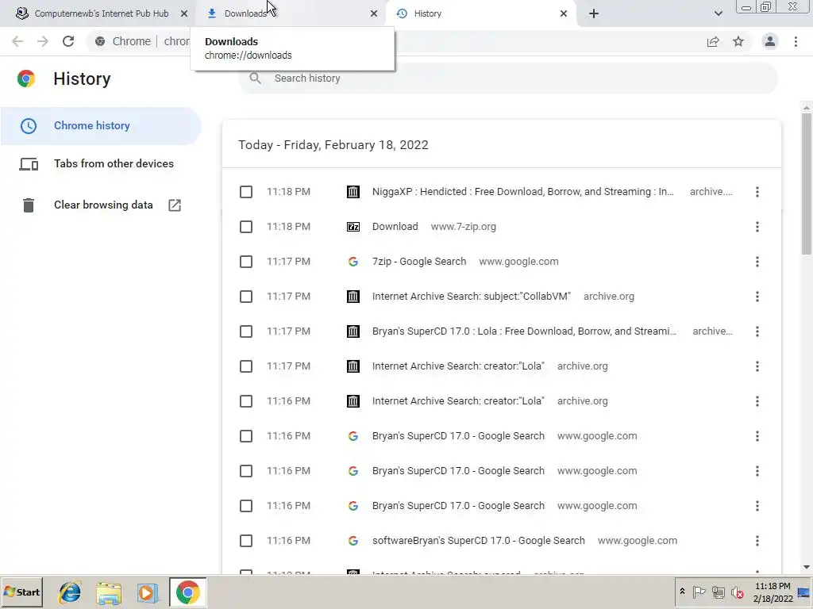The width and height of the screenshot is (813, 609).
Task: Click the Action Center flag tray icon
Action: click(699, 592)
